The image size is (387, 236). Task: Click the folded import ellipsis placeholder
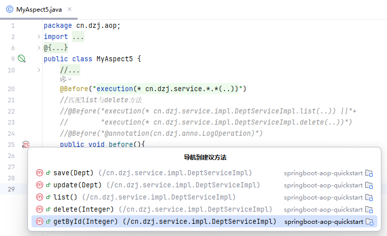coord(78,36)
